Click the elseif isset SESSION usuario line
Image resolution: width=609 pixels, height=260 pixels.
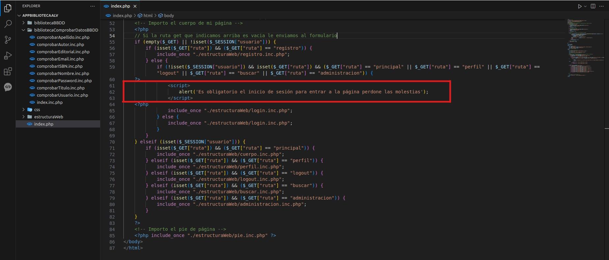coord(190,142)
